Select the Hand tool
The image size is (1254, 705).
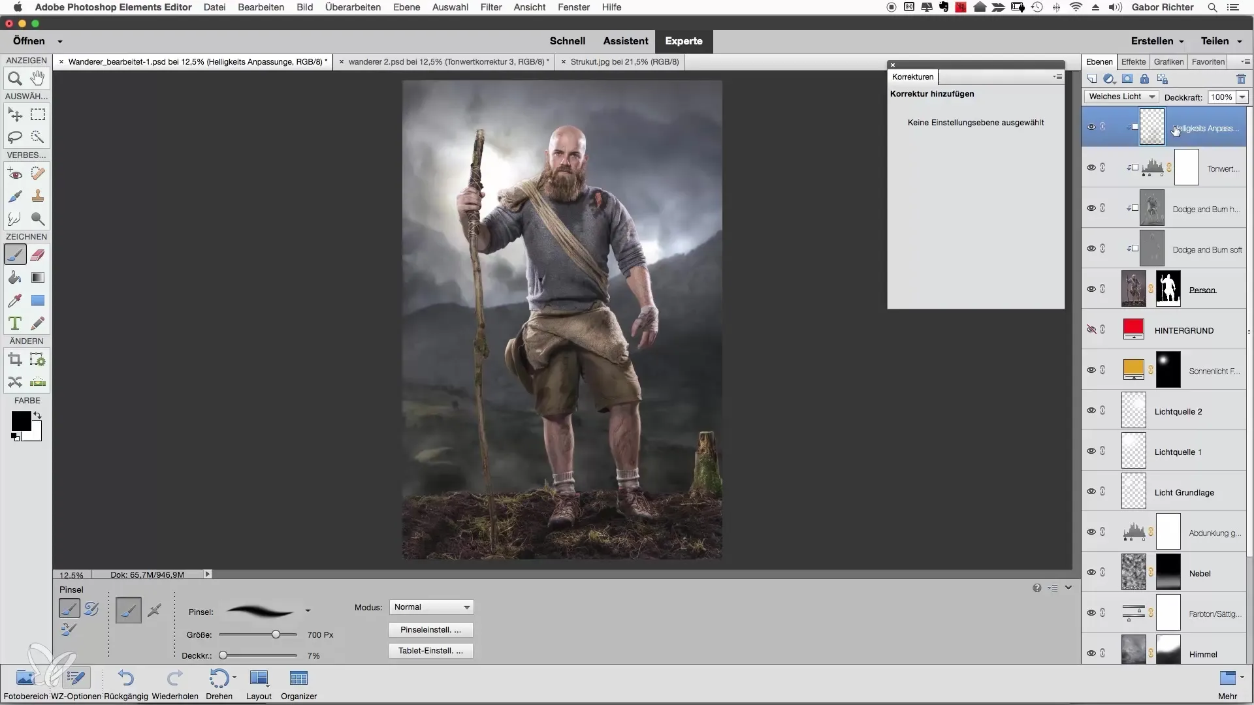[38, 79]
